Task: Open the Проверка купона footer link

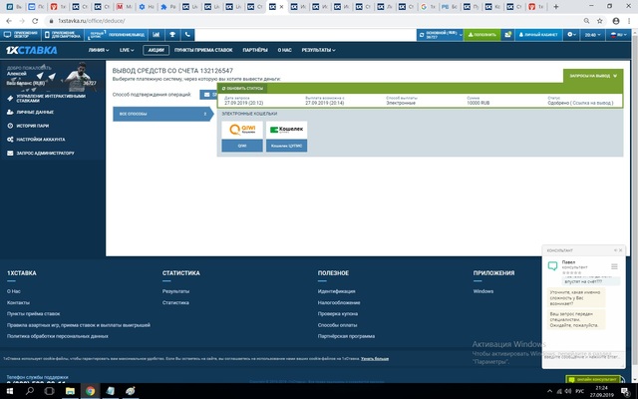Action: coord(338,314)
